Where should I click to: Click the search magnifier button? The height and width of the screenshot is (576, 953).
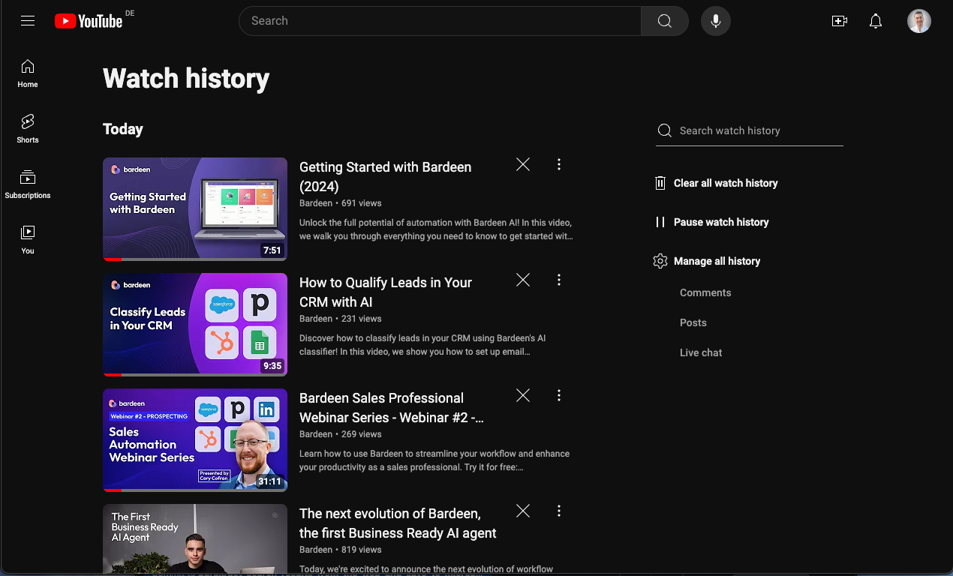665,21
